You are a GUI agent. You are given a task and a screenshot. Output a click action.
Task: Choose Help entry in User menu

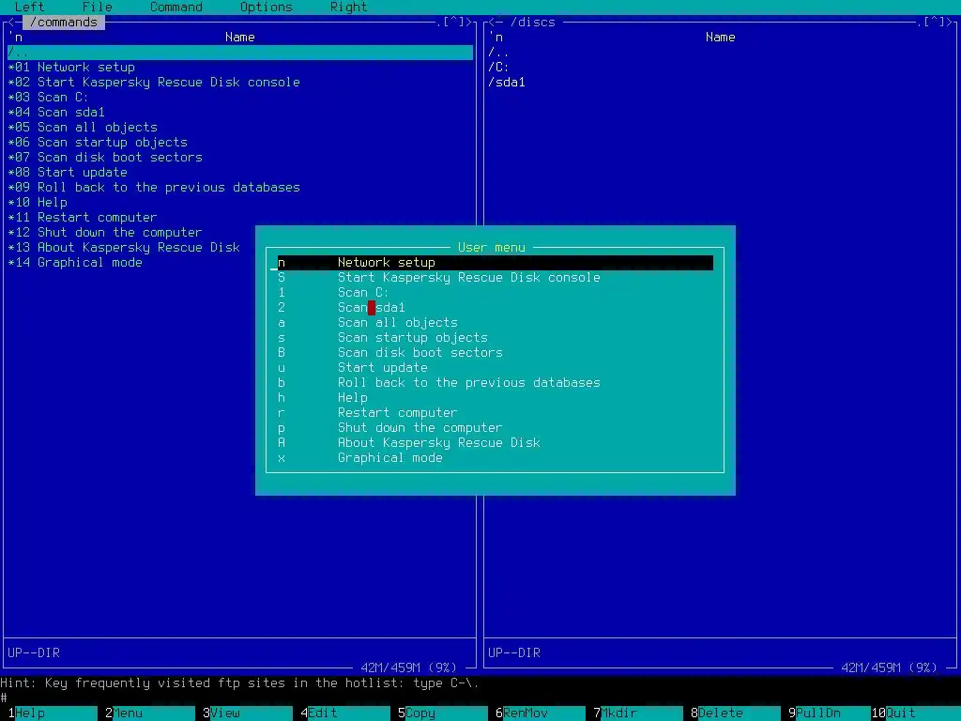tap(496, 397)
